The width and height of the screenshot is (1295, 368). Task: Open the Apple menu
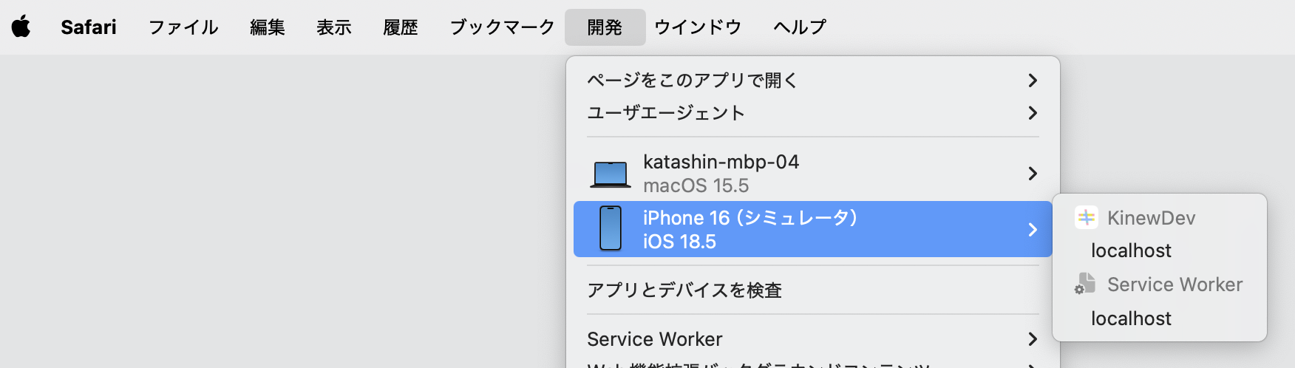pyautogui.click(x=21, y=27)
